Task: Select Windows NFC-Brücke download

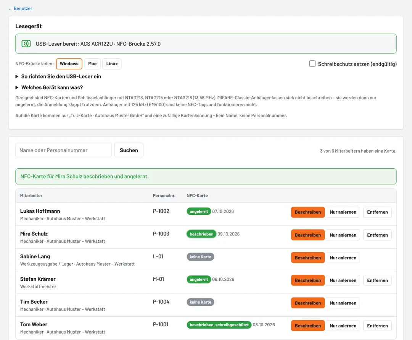Action: click(x=69, y=64)
